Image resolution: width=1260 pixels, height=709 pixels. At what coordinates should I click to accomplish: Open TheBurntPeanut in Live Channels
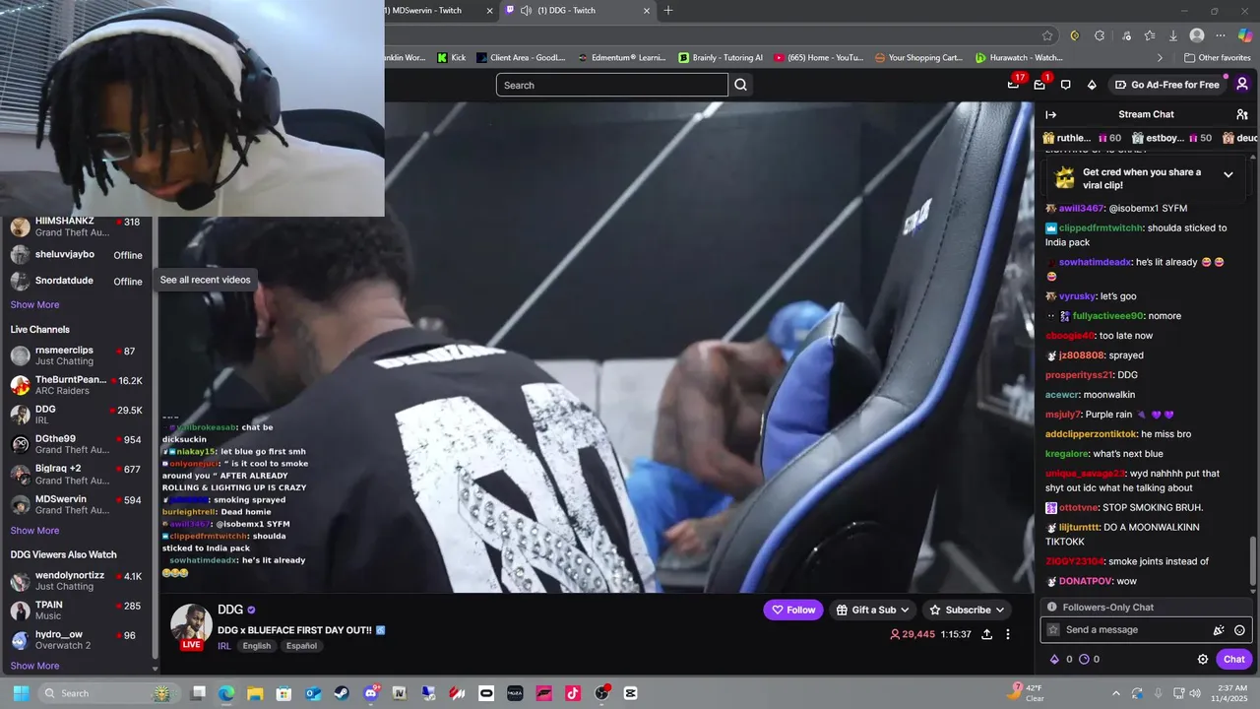tap(77, 385)
